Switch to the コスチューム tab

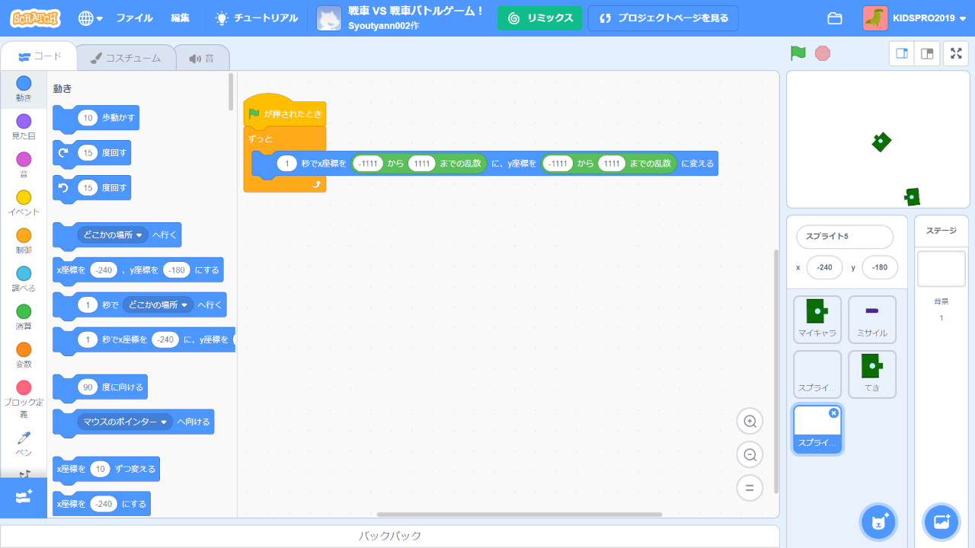tap(126, 58)
